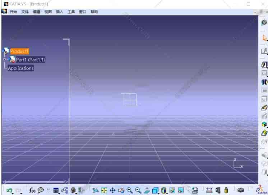Screen dimensions: 268x195
Task: Select the orange arrow Select tool
Action: [x=265, y=38]
